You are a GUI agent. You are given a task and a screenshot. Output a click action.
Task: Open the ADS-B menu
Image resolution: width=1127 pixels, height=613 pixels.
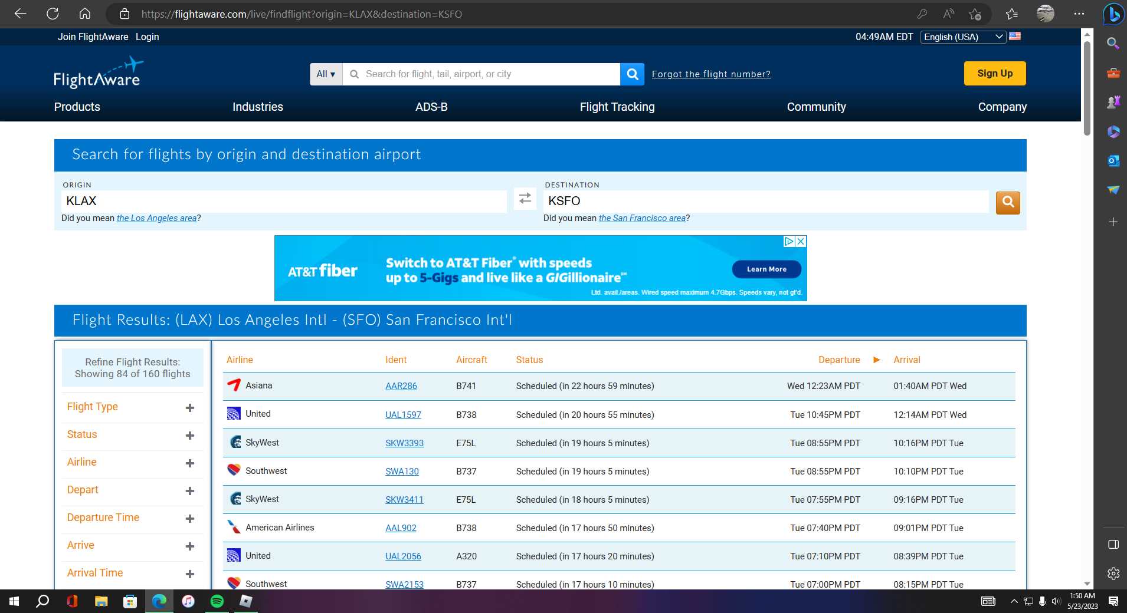click(431, 107)
